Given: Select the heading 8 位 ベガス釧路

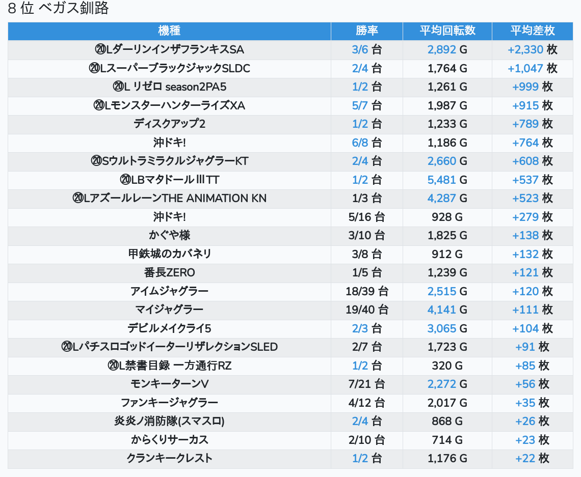Looking at the screenshot, I should (x=58, y=8).
